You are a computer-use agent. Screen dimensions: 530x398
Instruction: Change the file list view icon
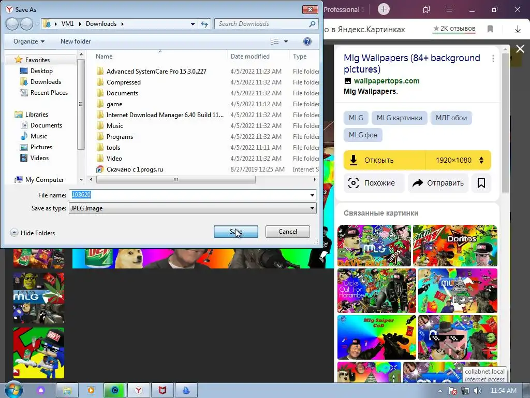coord(274,41)
